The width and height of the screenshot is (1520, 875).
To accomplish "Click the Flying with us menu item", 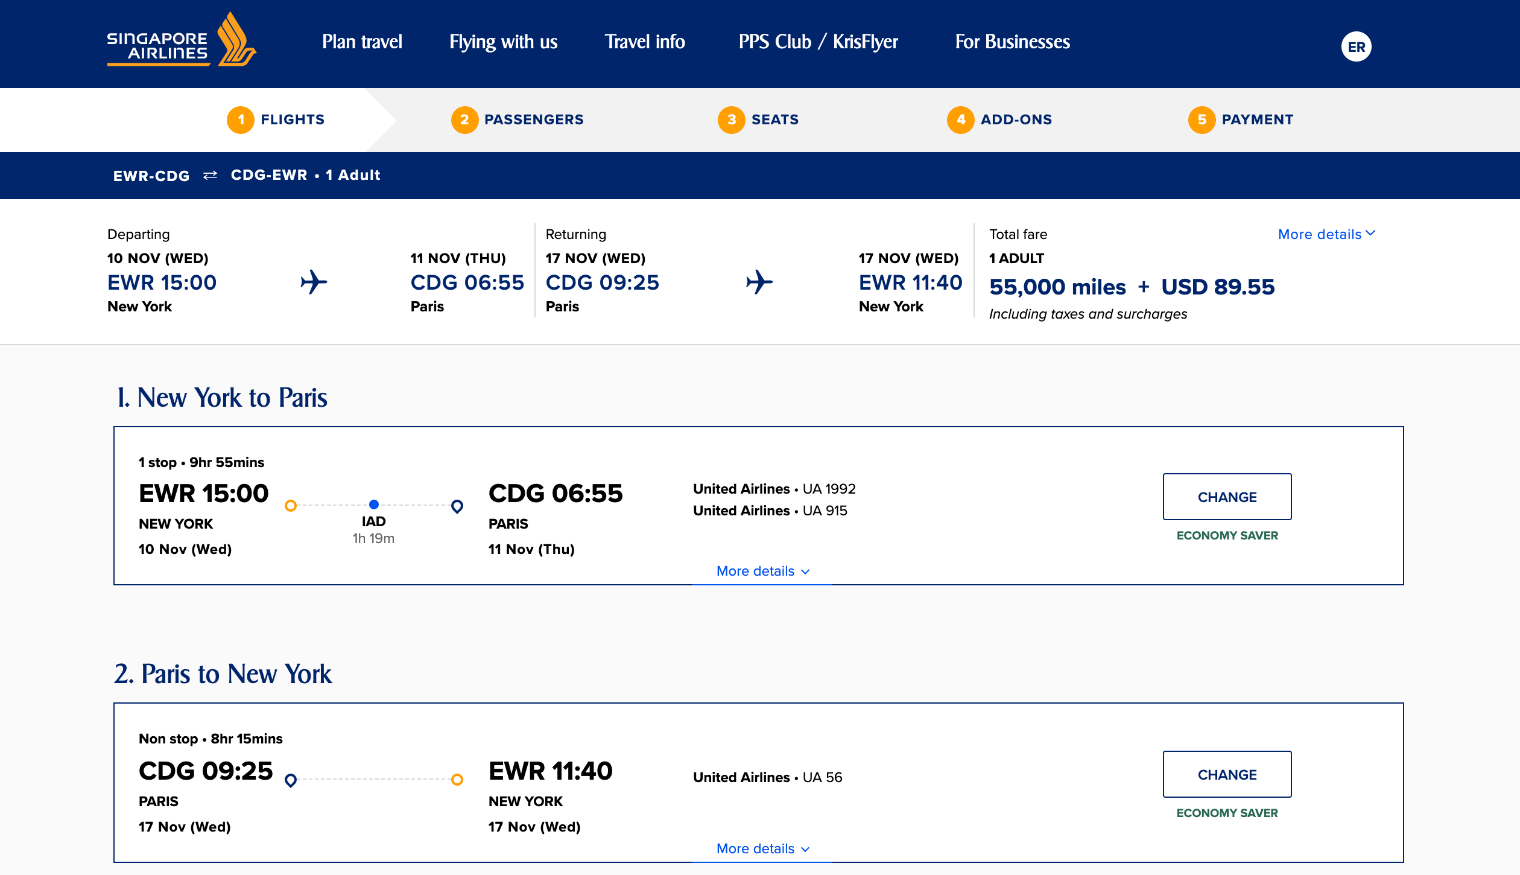I will pos(503,42).
